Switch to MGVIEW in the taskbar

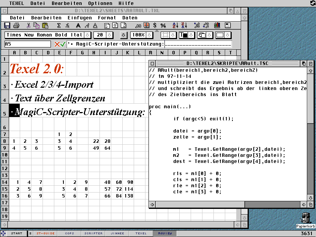pos(165,233)
